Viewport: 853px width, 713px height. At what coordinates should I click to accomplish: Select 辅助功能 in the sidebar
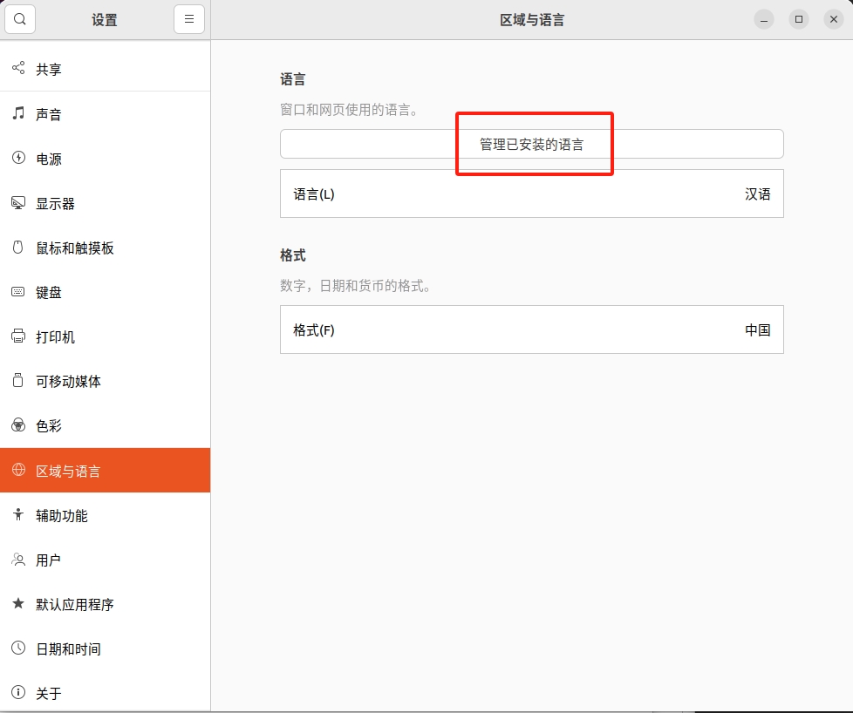tap(105, 516)
